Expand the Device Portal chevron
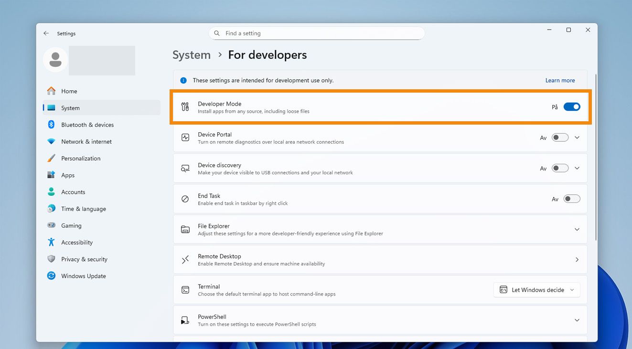Viewport: 632px width, 349px height. pos(577,137)
